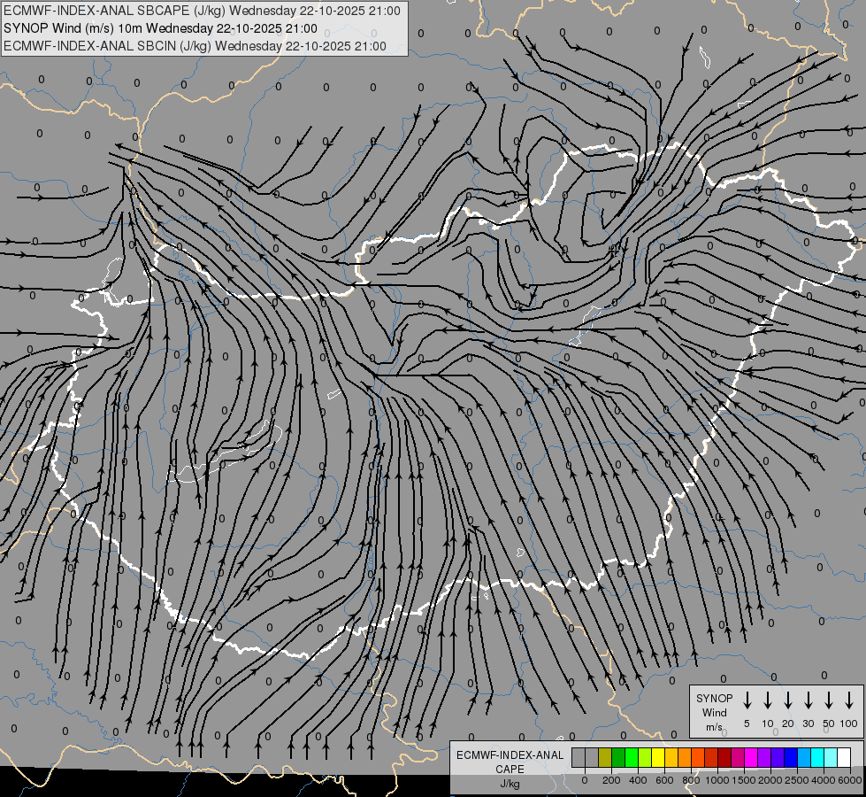The width and height of the screenshot is (866, 797).
Task: Click the SYNOP word in wind legend
Action: click(714, 698)
